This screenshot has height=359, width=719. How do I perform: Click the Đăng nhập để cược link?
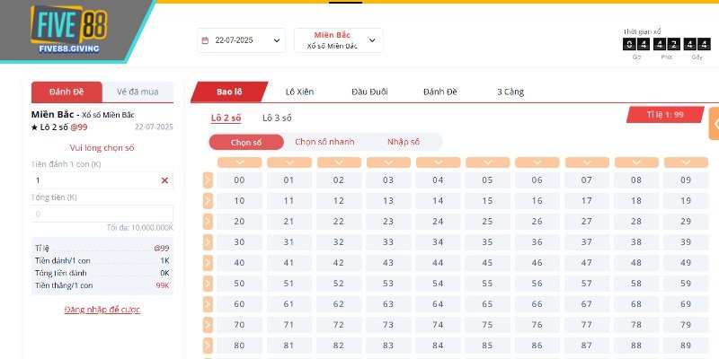tap(102, 310)
